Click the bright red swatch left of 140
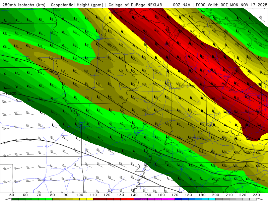Image resolution: width=268 pixels, height=201 pixels. pyautogui.click(x=131, y=199)
